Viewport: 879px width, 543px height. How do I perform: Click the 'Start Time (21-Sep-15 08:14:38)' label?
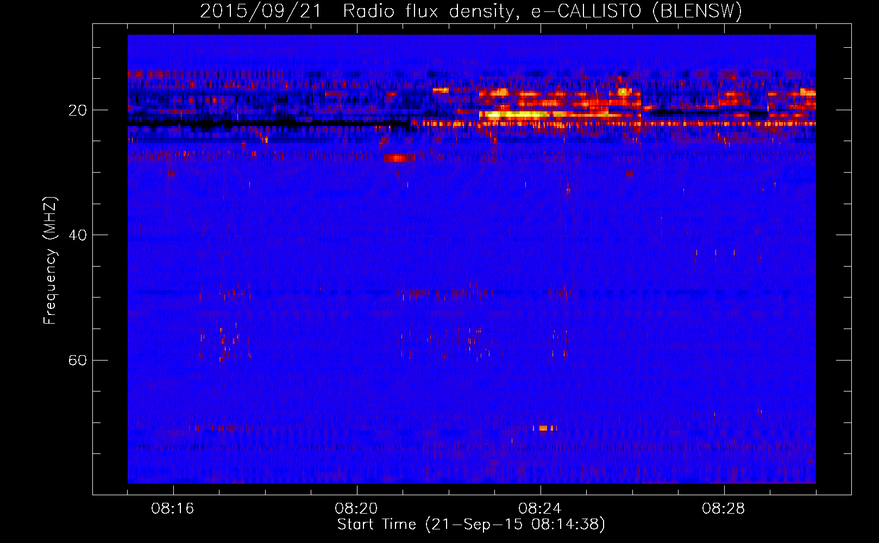[x=471, y=525]
